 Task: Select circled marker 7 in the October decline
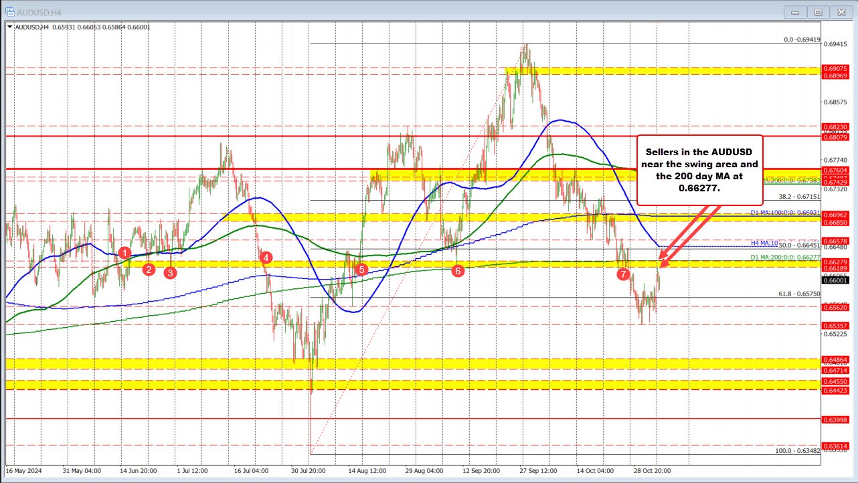click(623, 273)
